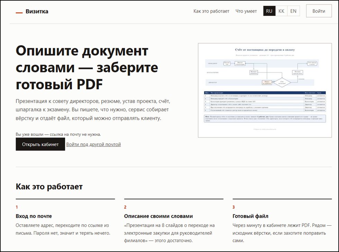
Task: Click Войти под другой почтой link
Action: click(93, 144)
